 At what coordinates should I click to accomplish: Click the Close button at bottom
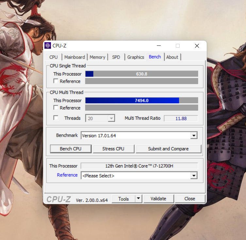click(x=190, y=199)
